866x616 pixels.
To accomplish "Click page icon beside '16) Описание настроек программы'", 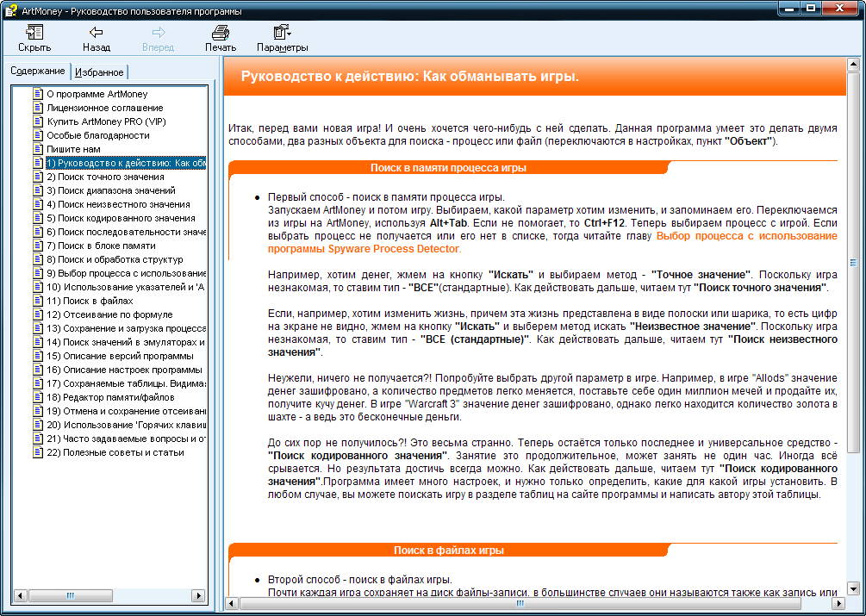I will point(38,370).
